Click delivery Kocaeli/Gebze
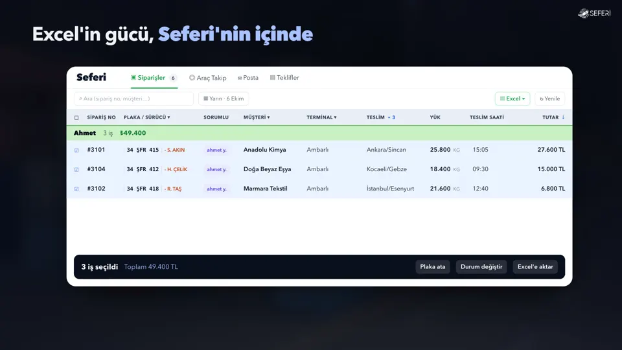 387,169
